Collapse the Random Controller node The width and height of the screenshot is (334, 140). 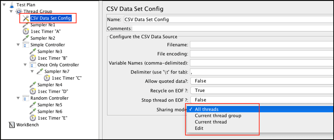coord(18,98)
